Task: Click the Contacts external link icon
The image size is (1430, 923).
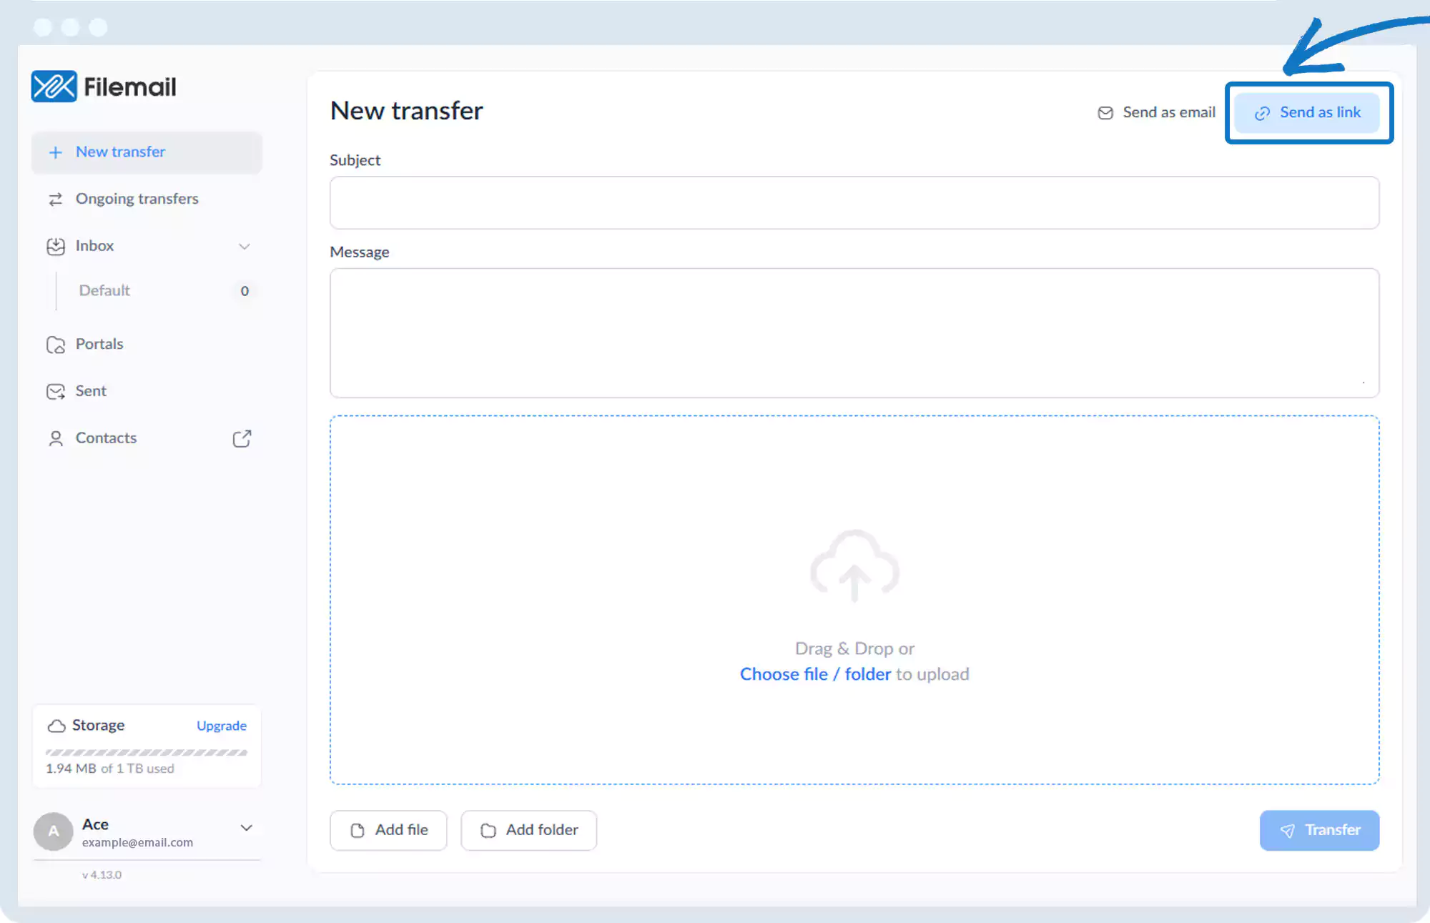Action: tap(242, 438)
